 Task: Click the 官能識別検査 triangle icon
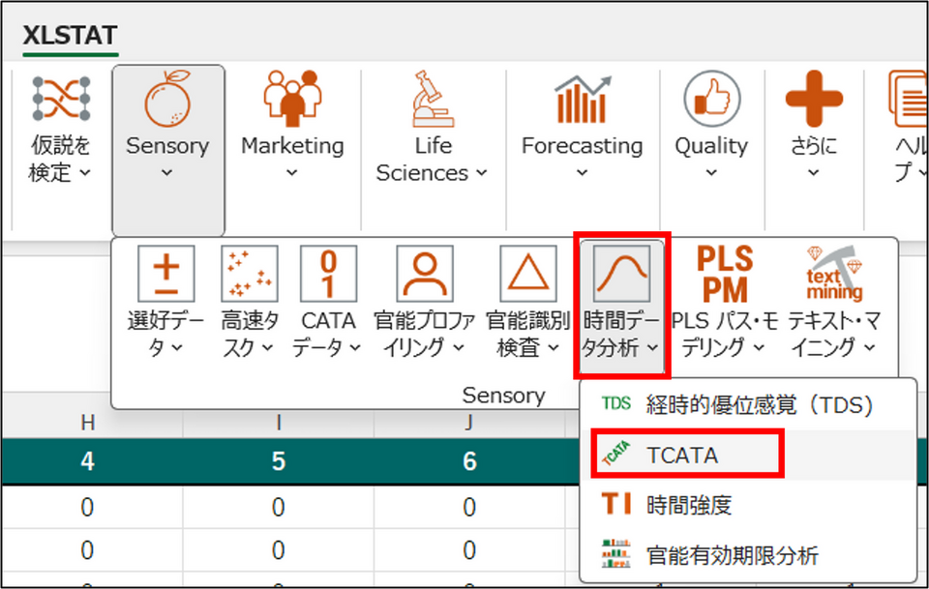[528, 274]
